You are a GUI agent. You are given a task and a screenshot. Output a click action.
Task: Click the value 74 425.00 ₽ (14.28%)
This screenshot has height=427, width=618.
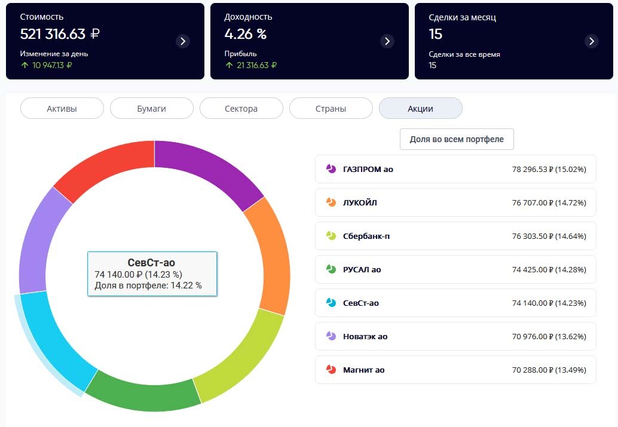549,270
